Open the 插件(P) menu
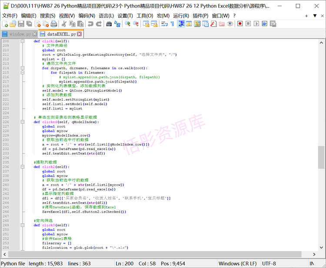The image size is (326, 268). pyautogui.click(x=200, y=16)
